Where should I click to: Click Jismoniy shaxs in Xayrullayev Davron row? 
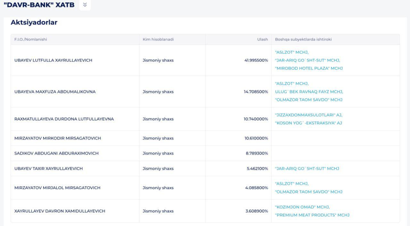(x=158, y=211)
